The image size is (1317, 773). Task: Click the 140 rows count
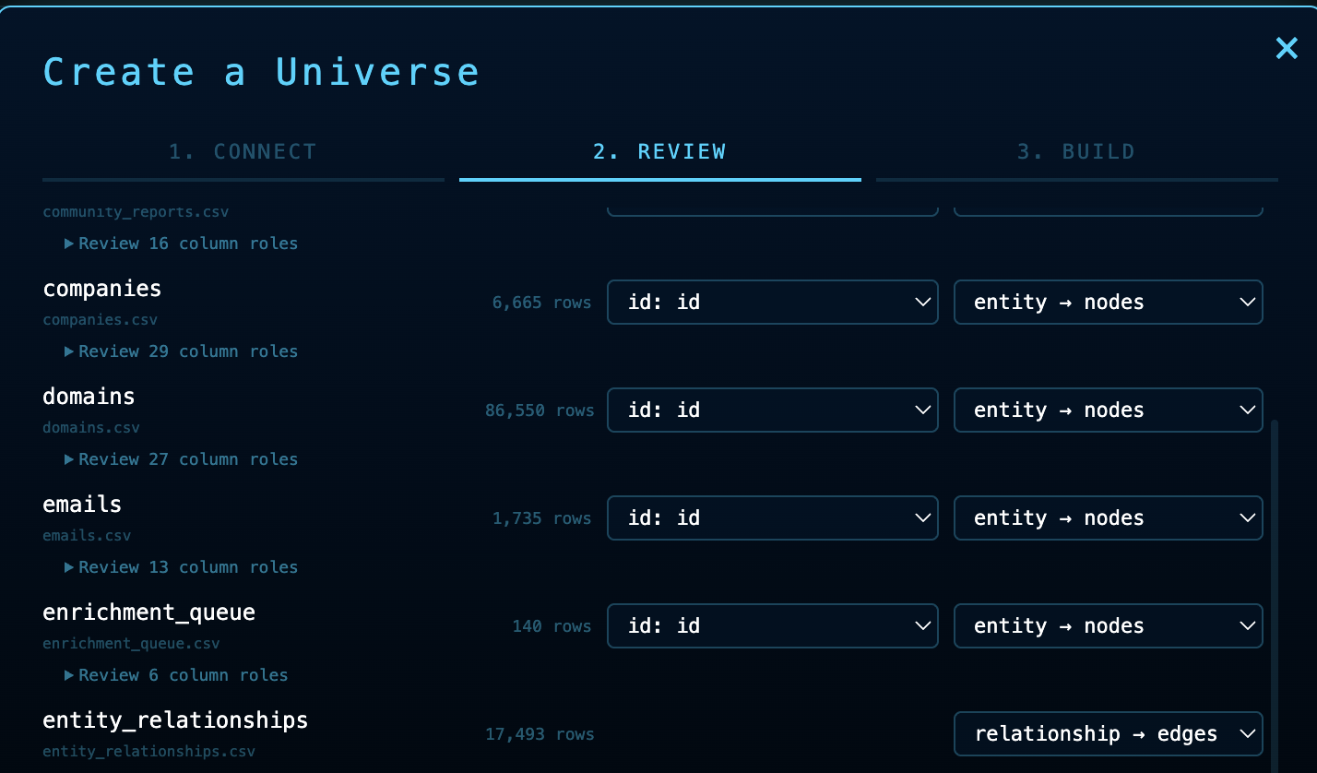click(552, 626)
